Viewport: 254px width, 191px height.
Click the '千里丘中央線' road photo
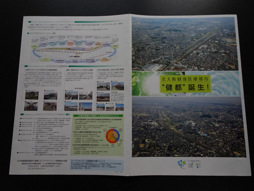(71, 95)
